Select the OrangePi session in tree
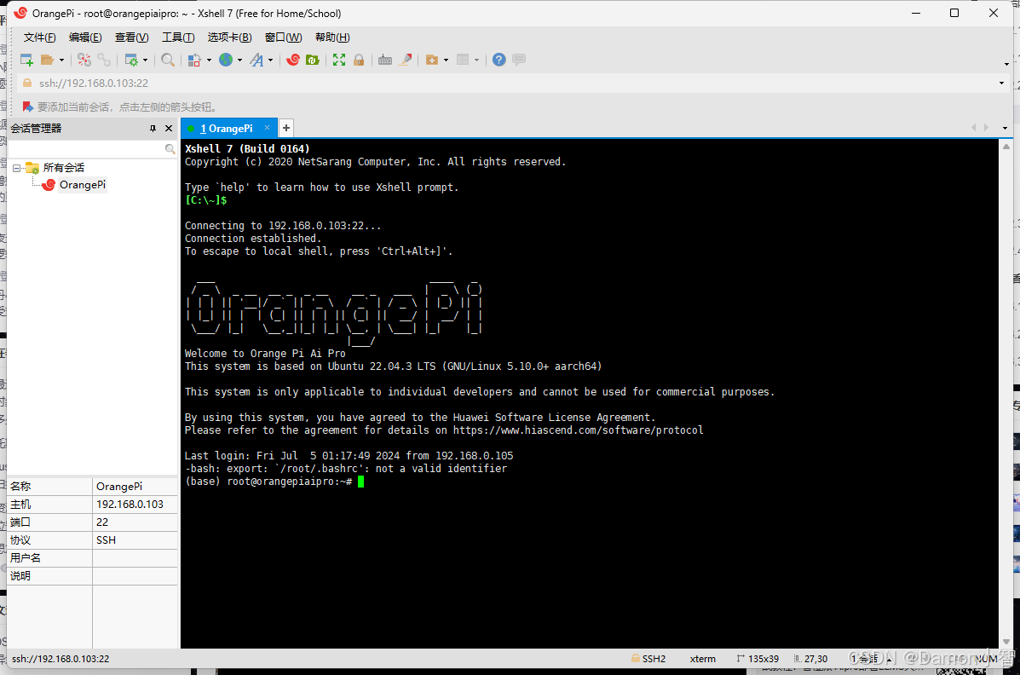 point(82,185)
